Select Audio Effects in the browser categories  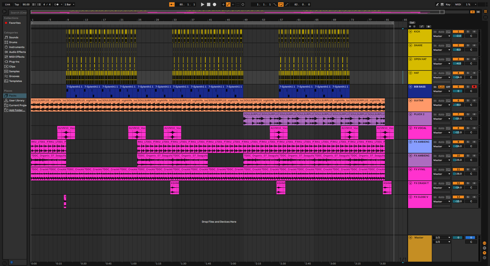17,52
